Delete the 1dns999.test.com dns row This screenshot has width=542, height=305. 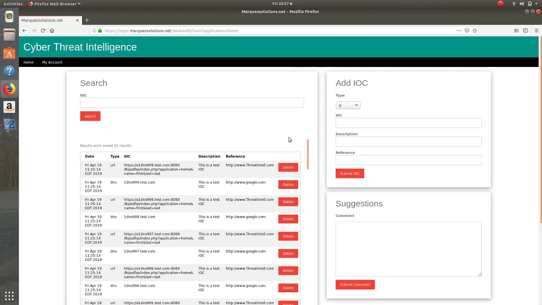coord(288,185)
